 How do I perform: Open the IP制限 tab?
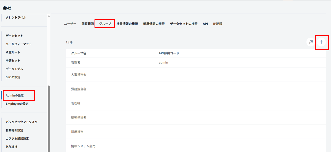[x=218, y=24]
